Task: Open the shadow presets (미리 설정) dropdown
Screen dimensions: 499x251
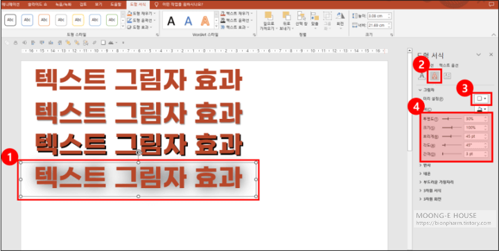Action: tap(481, 99)
